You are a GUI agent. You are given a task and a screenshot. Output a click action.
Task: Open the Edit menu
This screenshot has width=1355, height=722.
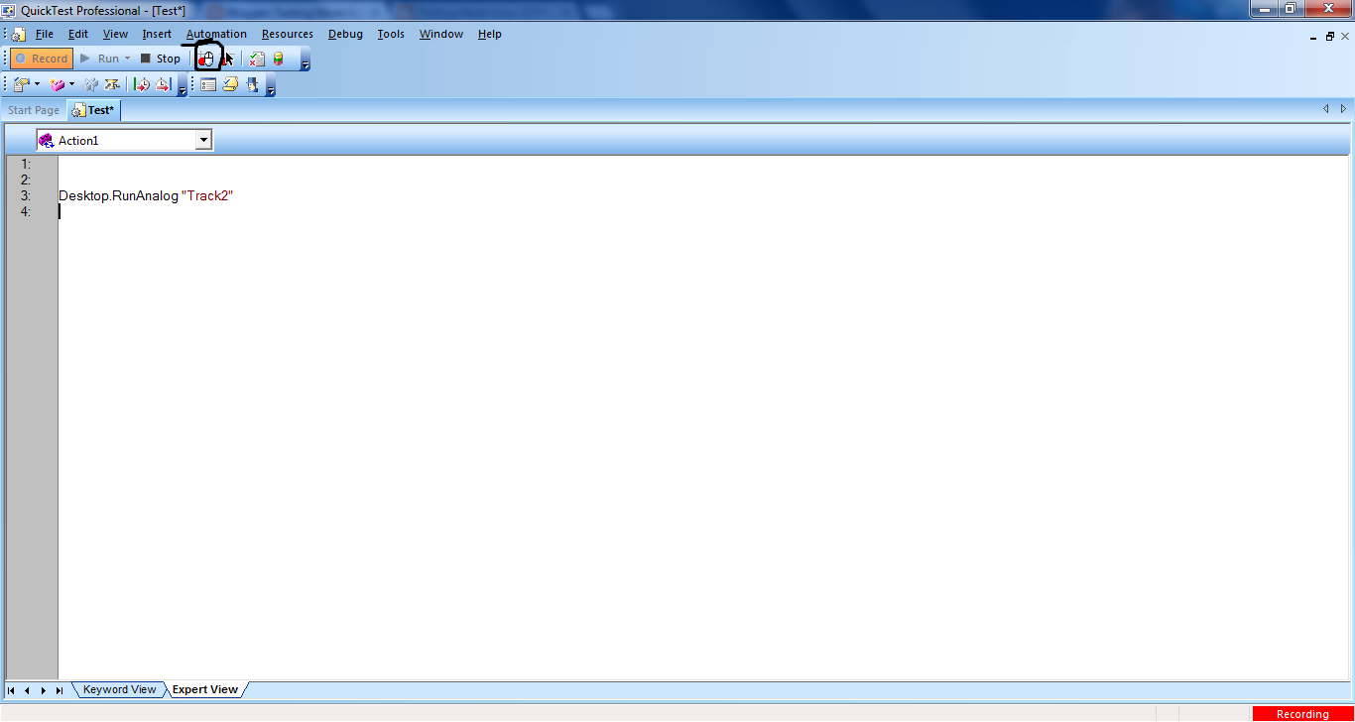click(78, 34)
